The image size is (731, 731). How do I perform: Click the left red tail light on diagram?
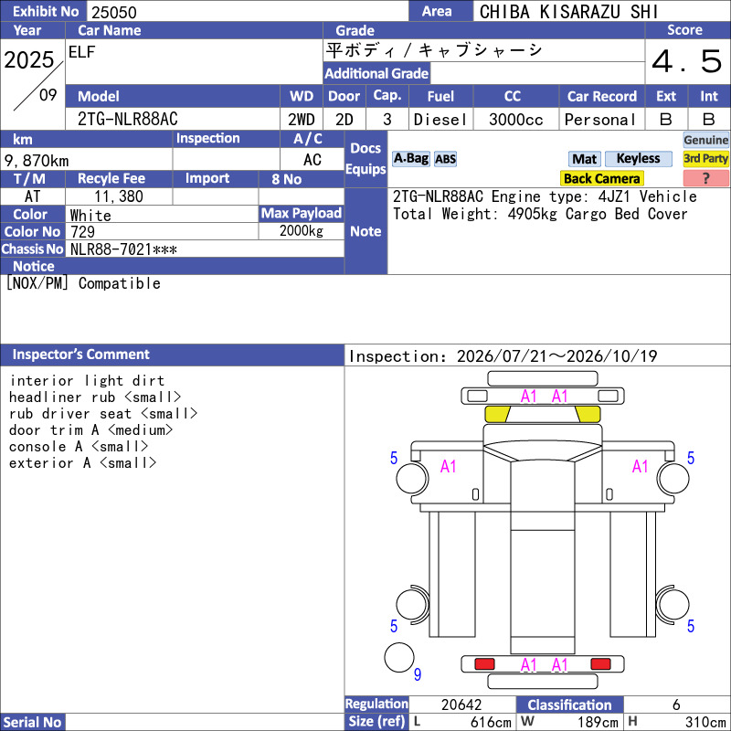484,664
